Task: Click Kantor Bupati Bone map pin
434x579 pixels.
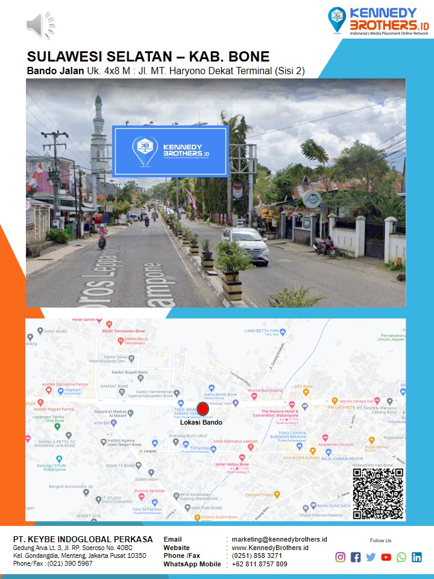Action: 140,378
